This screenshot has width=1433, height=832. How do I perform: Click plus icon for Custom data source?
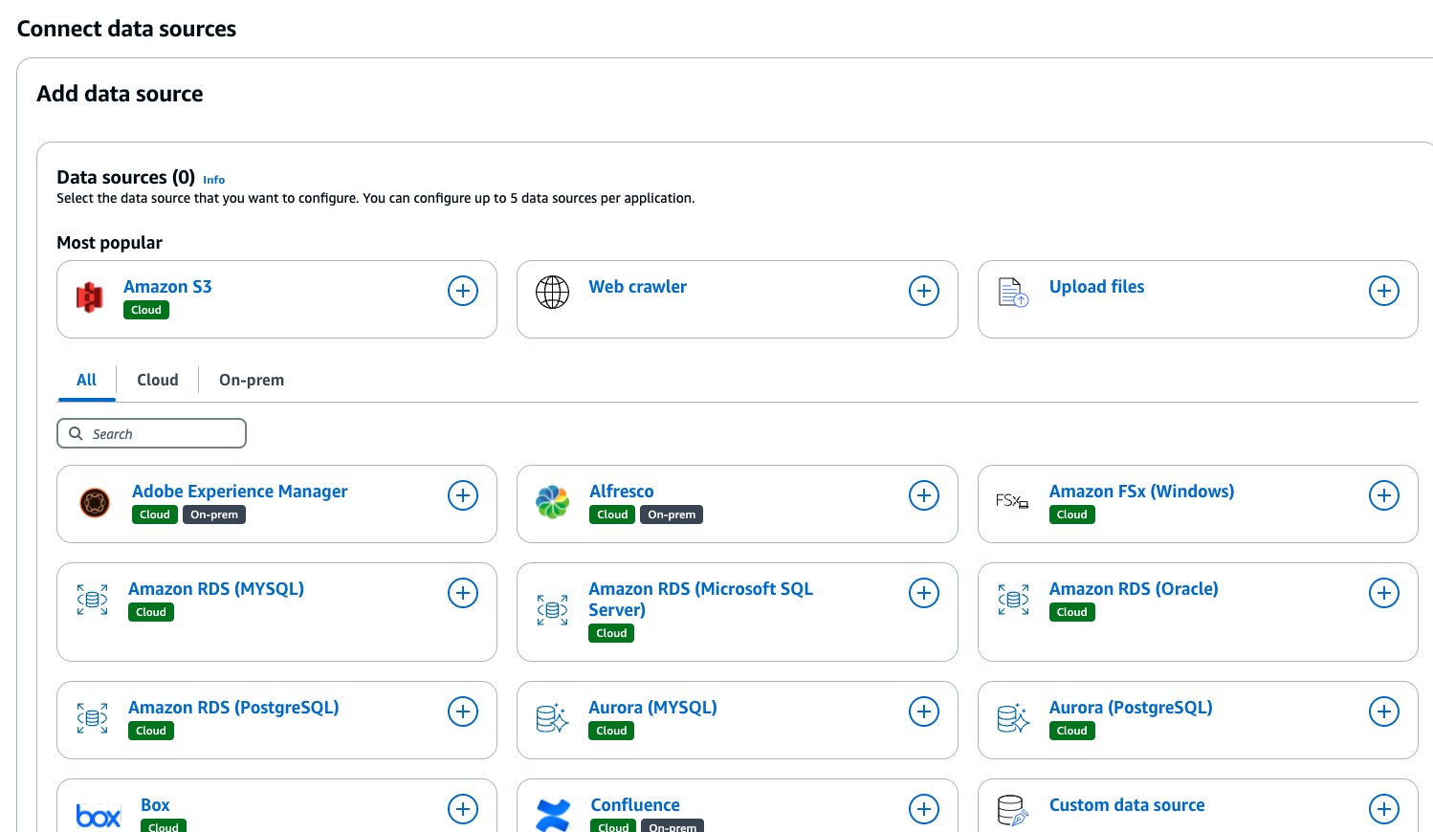point(1384,809)
